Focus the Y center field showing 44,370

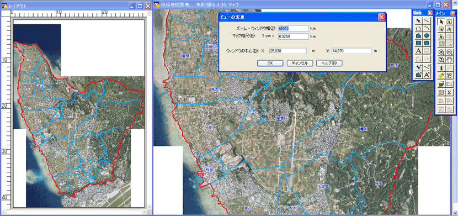click(352, 51)
